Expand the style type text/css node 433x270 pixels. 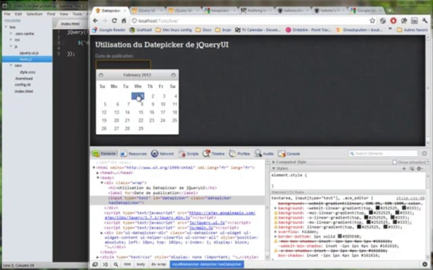tap(97, 257)
